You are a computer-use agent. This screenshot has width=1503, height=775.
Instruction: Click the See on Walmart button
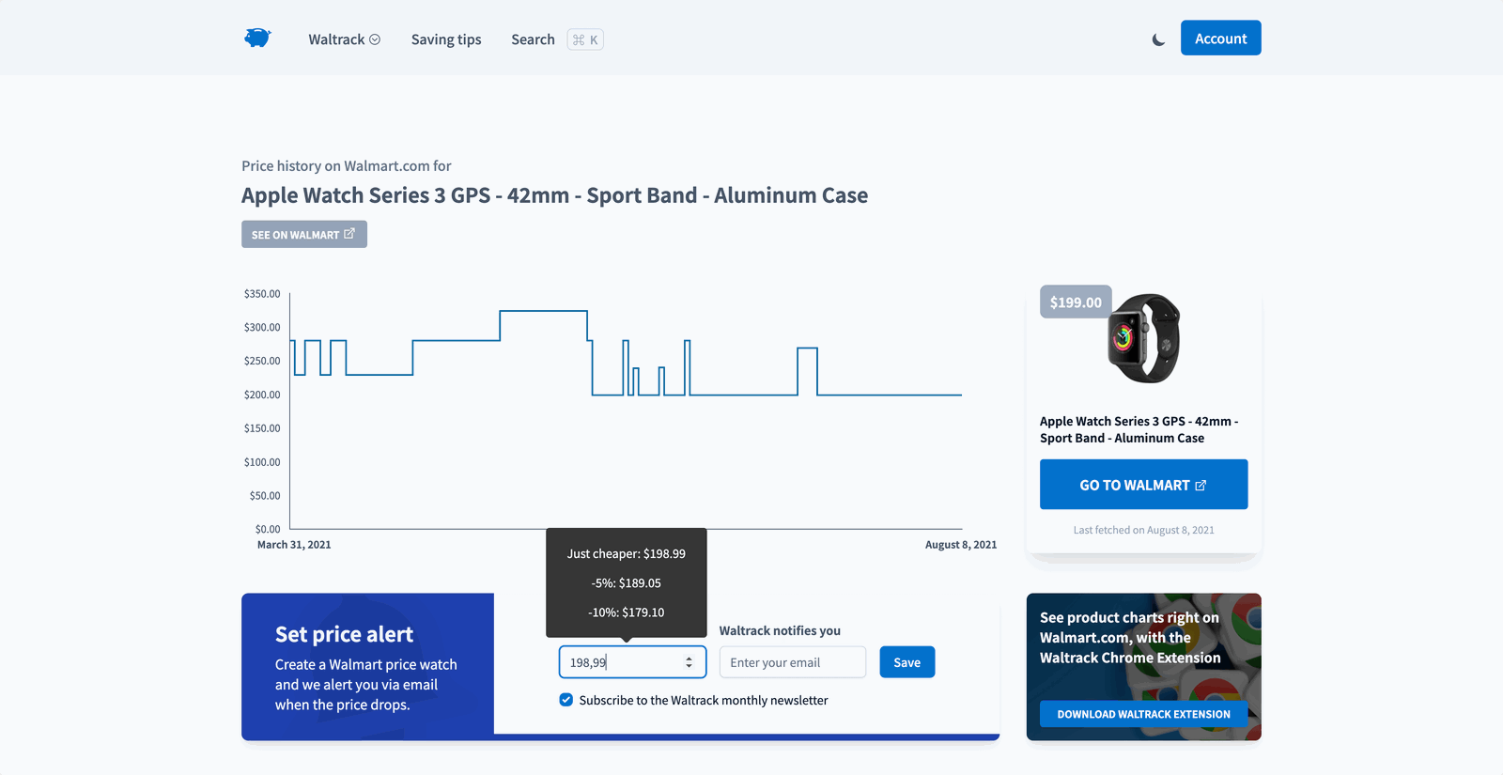303,234
